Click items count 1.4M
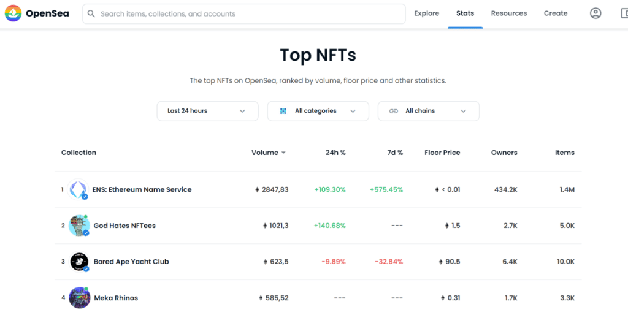Viewport: 628px width, 315px height. pyautogui.click(x=567, y=189)
